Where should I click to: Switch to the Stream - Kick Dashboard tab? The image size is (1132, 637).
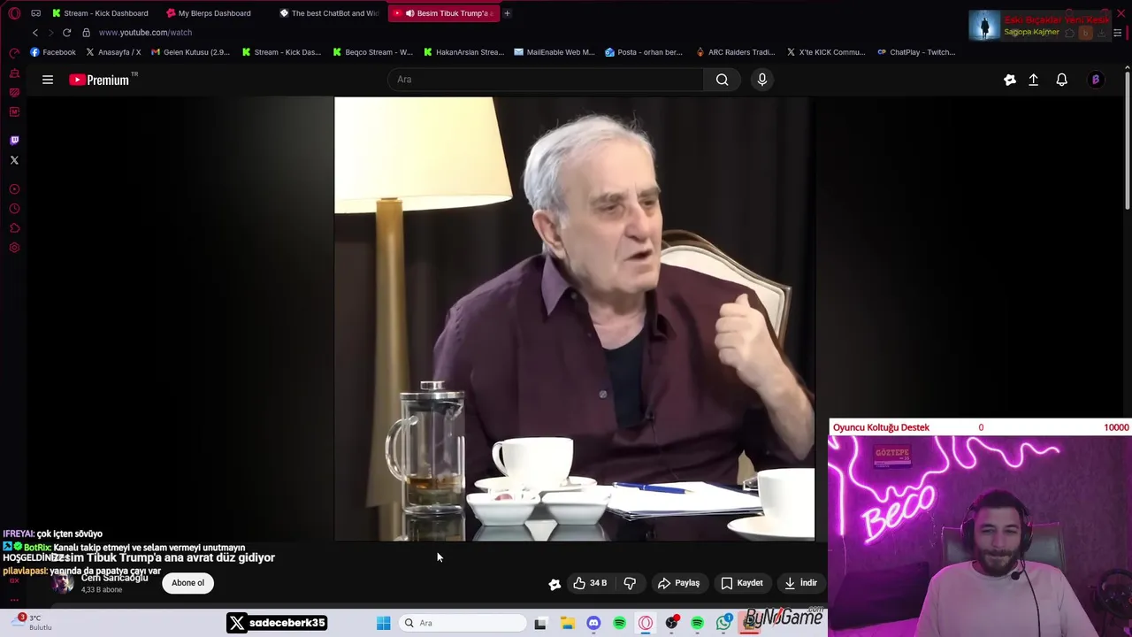pyautogui.click(x=100, y=13)
